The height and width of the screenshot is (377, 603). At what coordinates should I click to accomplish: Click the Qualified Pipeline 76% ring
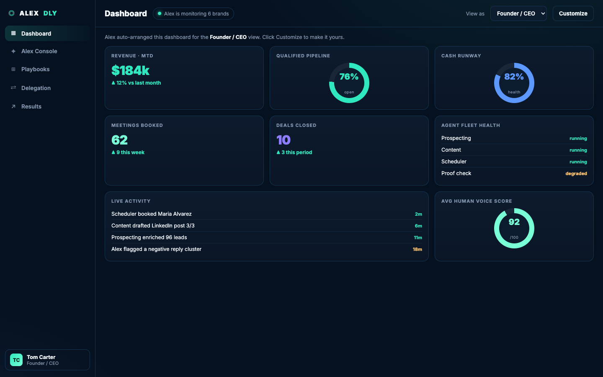(x=349, y=83)
